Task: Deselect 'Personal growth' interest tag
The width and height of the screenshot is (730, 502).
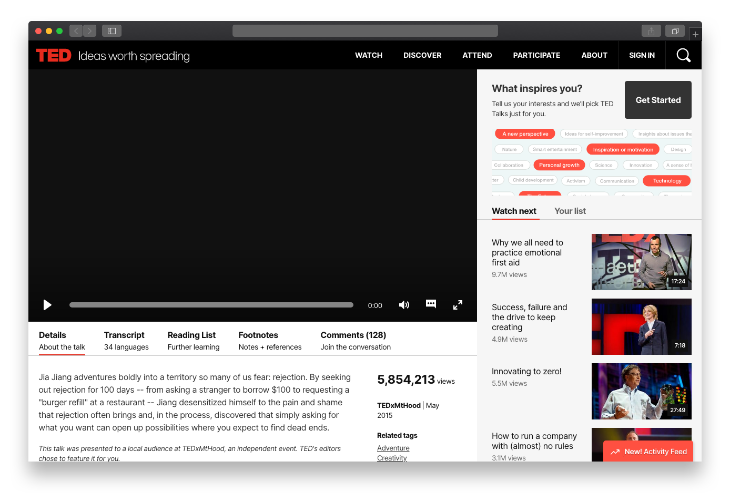Action: (x=559, y=165)
